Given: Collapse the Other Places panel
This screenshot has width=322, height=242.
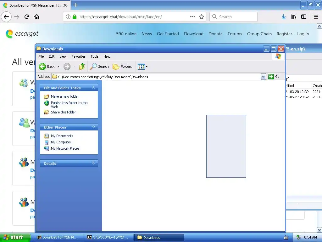Looking at the screenshot, I should [93, 127].
